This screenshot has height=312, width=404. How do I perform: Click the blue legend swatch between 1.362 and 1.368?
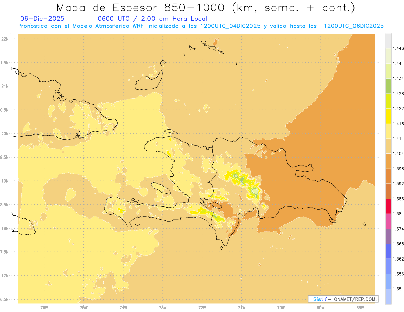click(388, 251)
